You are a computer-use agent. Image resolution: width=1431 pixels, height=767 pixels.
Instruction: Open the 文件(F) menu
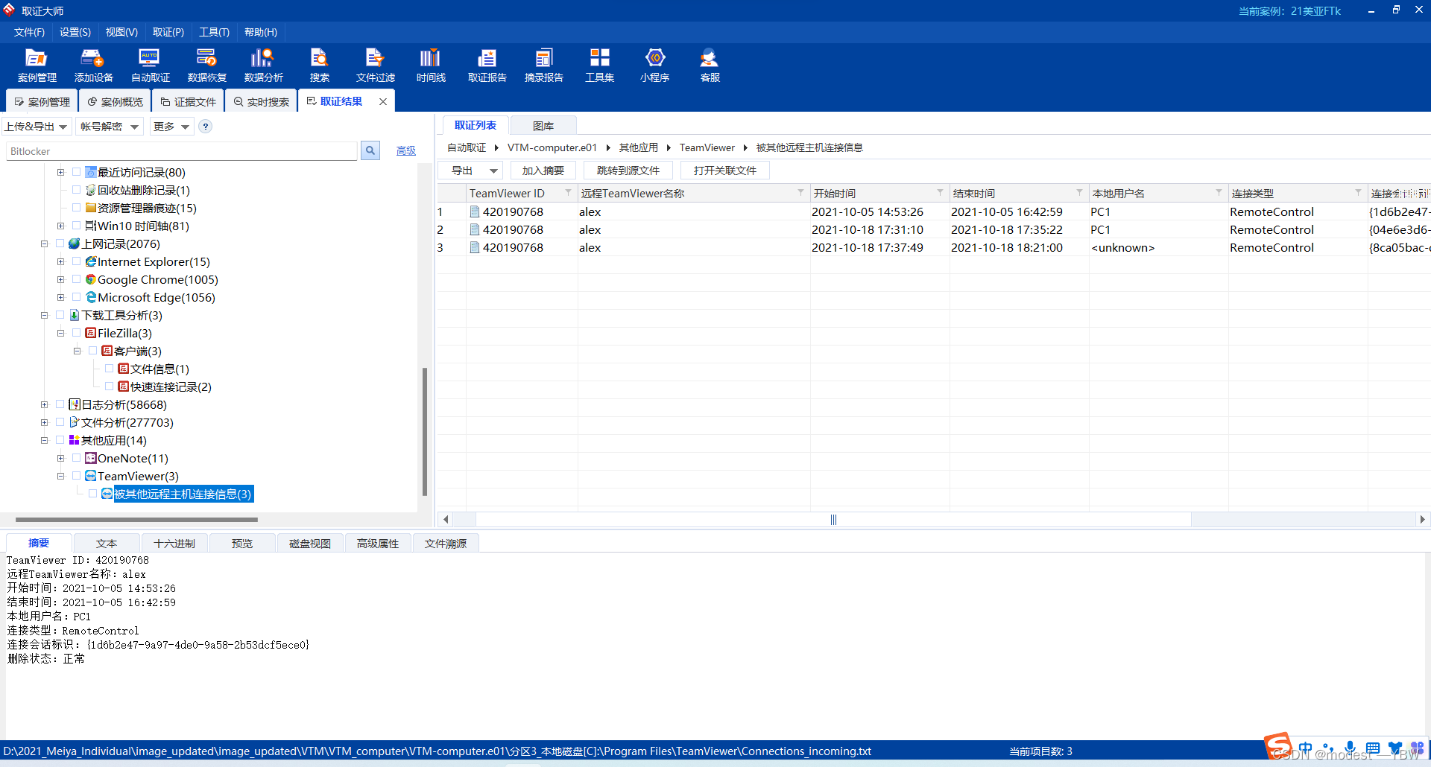[x=29, y=32]
